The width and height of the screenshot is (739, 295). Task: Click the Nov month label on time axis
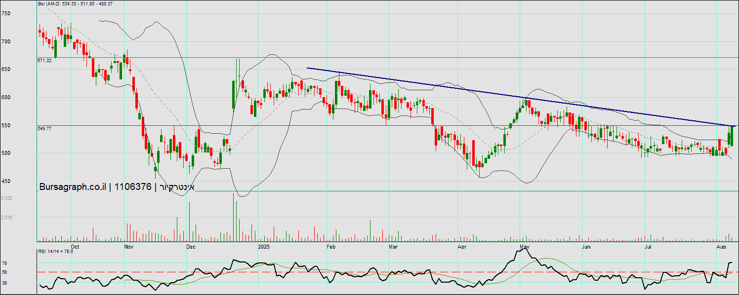click(x=129, y=246)
